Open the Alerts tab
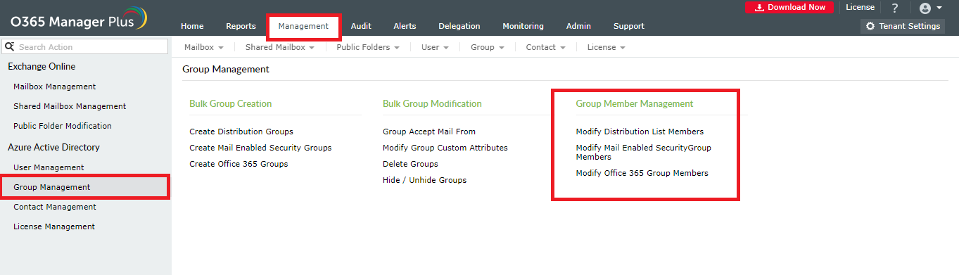 pos(405,26)
